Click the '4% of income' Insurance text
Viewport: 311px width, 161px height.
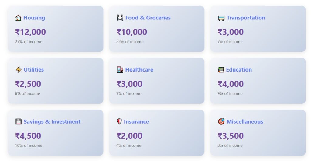click(x=128, y=145)
